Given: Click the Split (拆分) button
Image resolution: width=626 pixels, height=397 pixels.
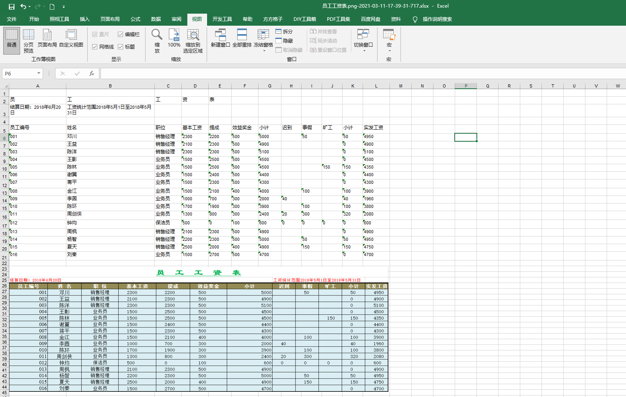Looking at the screenshot, I should pos(284,31).
